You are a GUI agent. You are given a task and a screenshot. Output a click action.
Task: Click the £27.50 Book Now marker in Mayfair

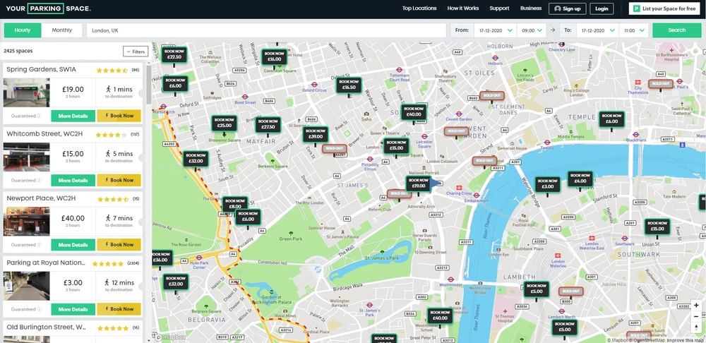pyautogui.click(x=268, y=124)
